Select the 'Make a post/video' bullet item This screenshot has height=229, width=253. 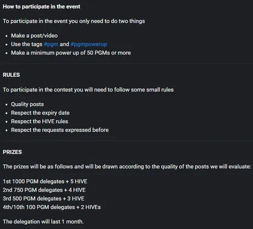pos(34,36)
